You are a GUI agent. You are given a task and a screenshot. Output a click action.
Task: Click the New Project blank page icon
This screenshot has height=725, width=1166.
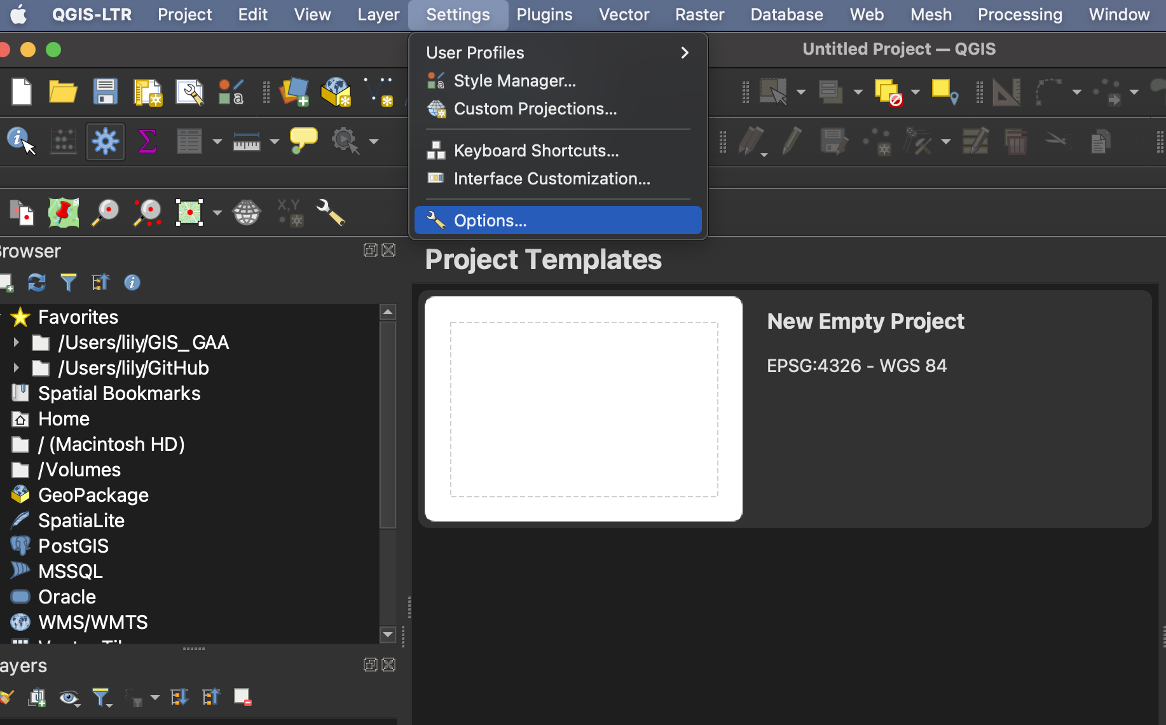point(22,92)
